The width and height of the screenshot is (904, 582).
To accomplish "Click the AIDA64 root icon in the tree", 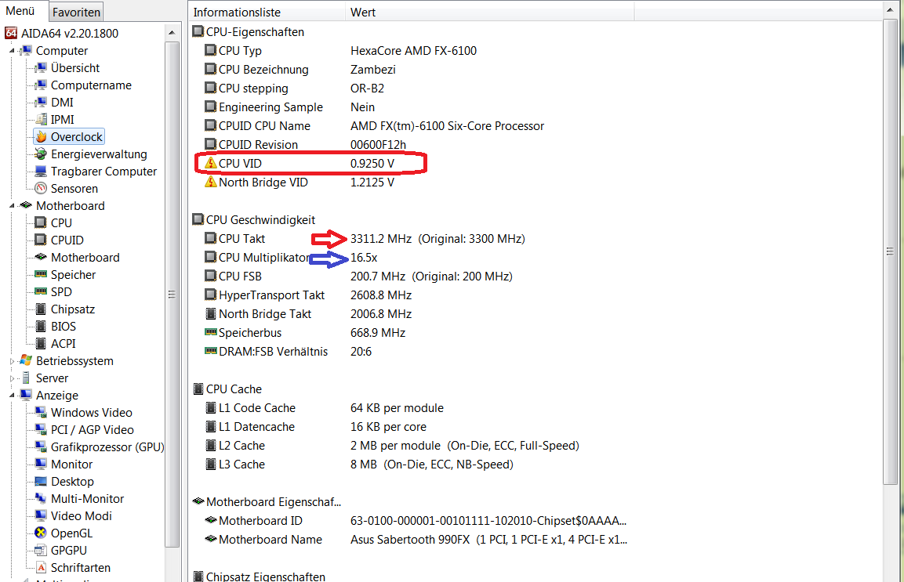I will click(x=11, y=34).
